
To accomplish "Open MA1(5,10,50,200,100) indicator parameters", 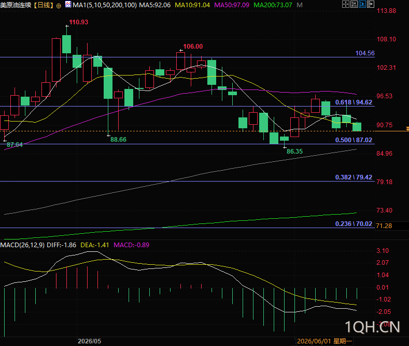I will tap(105, 5).
